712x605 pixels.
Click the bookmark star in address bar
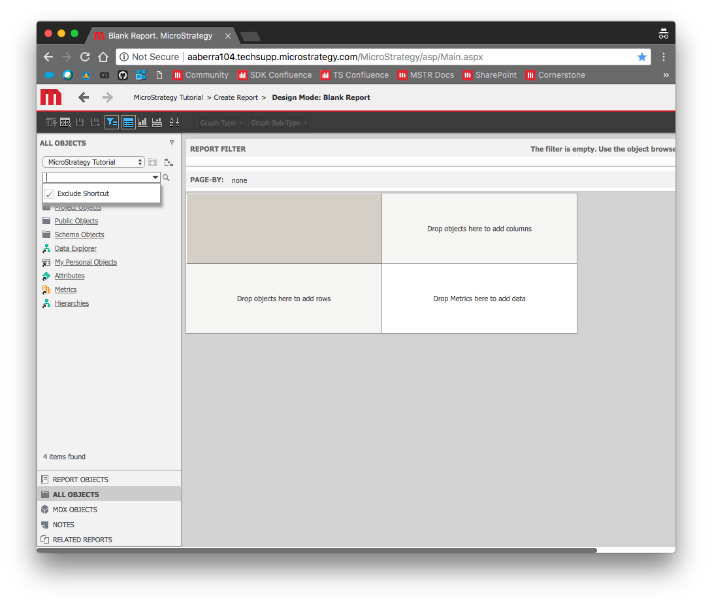point(642,57)
